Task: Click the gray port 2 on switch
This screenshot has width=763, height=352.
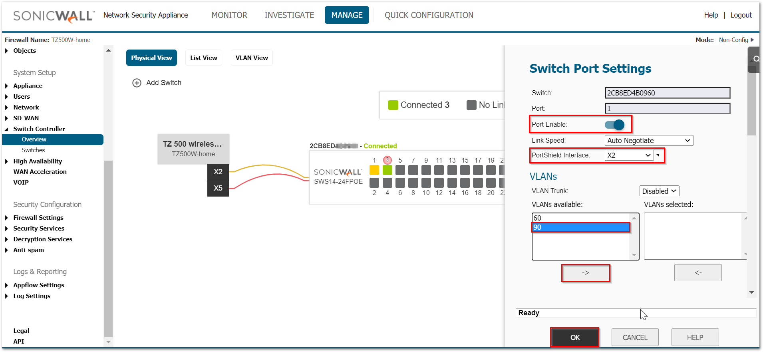Action: pos(374,183)
